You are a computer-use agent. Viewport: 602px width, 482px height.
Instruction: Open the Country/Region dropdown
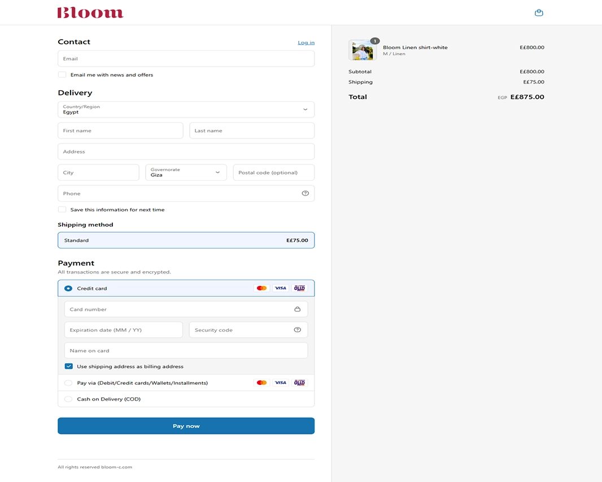[x=186, y=110]
